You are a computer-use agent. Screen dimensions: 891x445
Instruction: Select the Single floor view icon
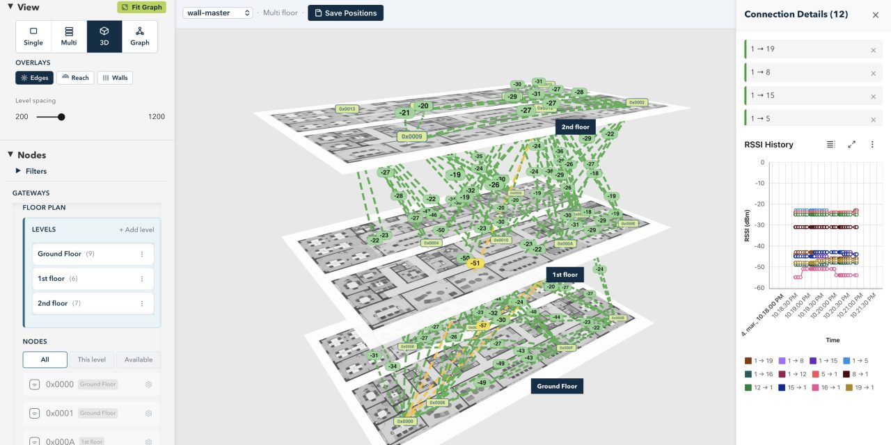pyautogui.click(x=32, y=35)
